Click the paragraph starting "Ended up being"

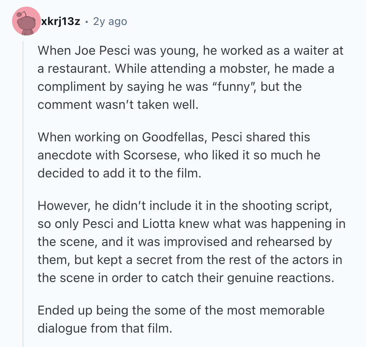(x=181, y=319)
